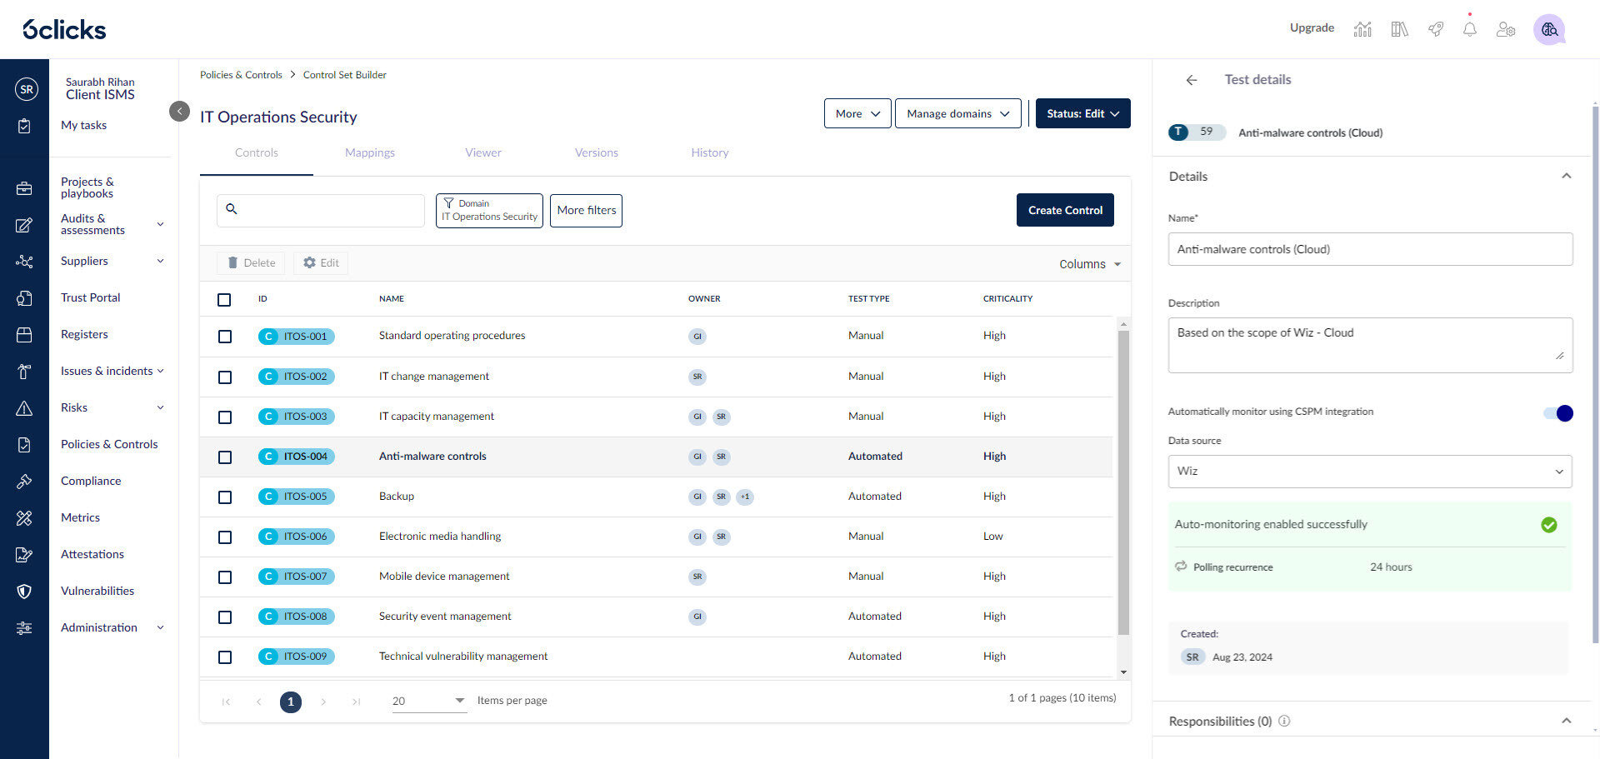1600x759 pixels.
Task: Tick the checkbox for ITOS-001 row
Action: pyautogui.click(x=225, y=337)
